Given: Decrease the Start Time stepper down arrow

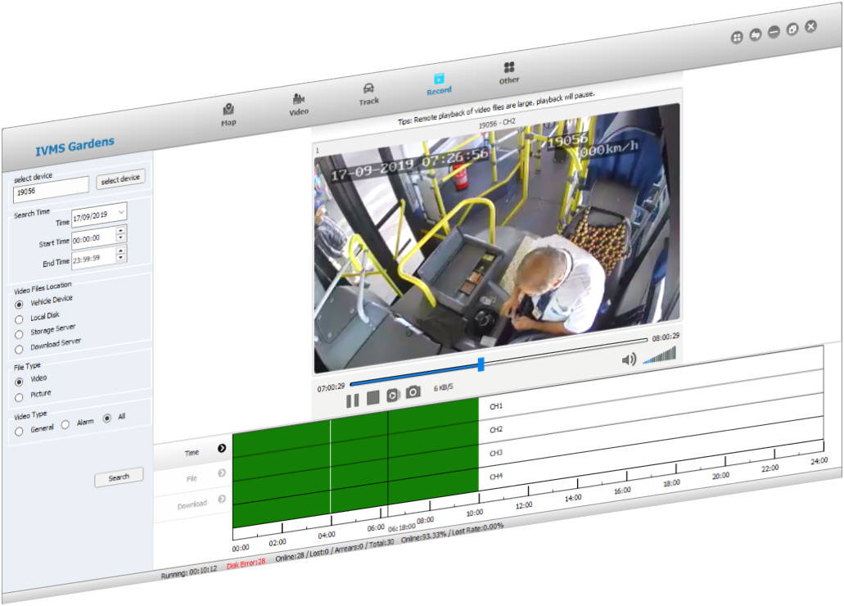Looking at the screenshot, I should [x=120, y=237].
